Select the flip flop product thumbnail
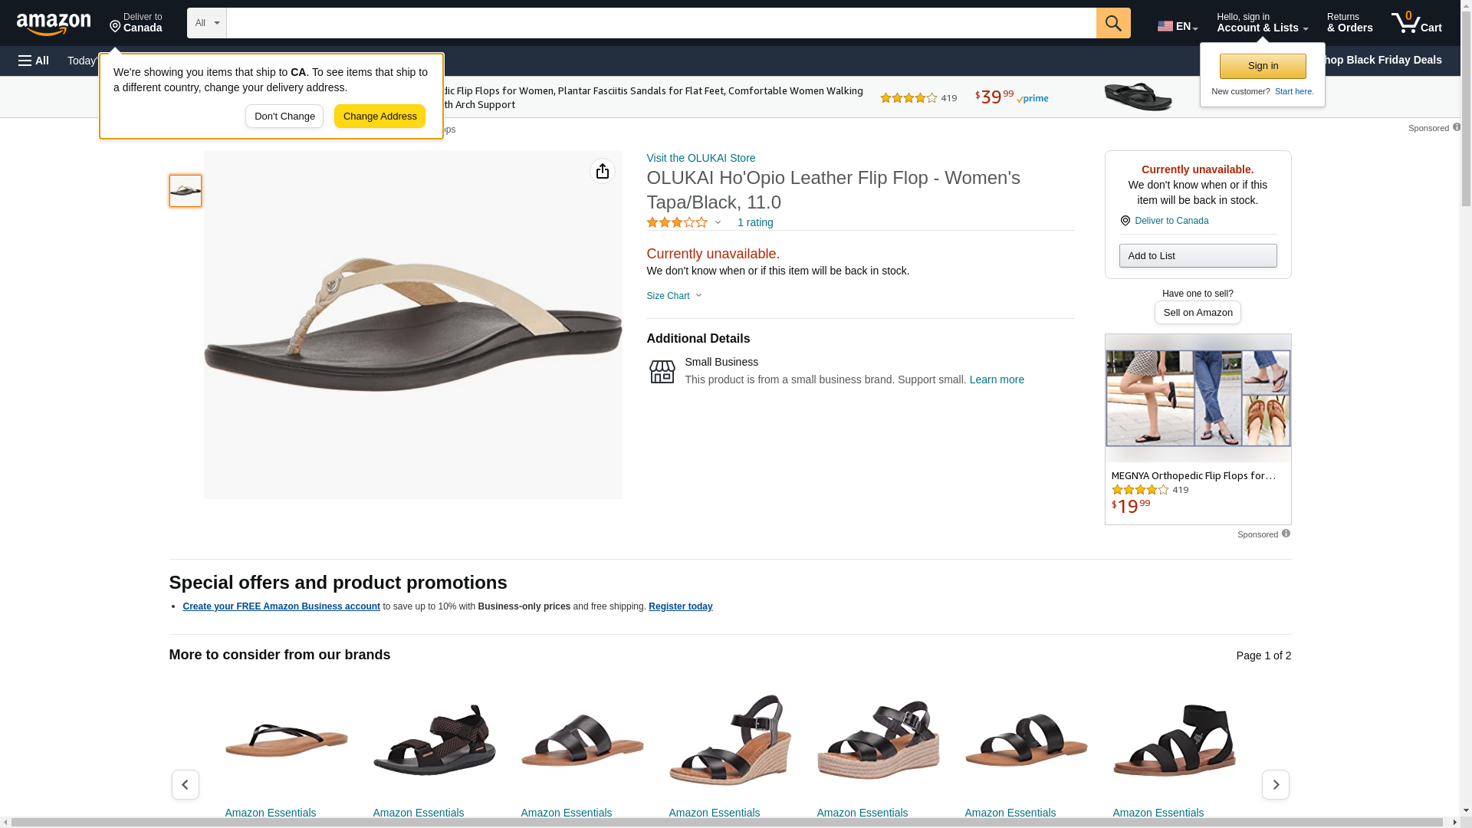The width and height of the screenshot is (1472, 828). (186, 191)
